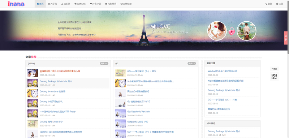Open '[golang] cgo项目如何编译便携版二进制文件' article
Viewport: 289px width, 138px height.
[x=61, y=132]
